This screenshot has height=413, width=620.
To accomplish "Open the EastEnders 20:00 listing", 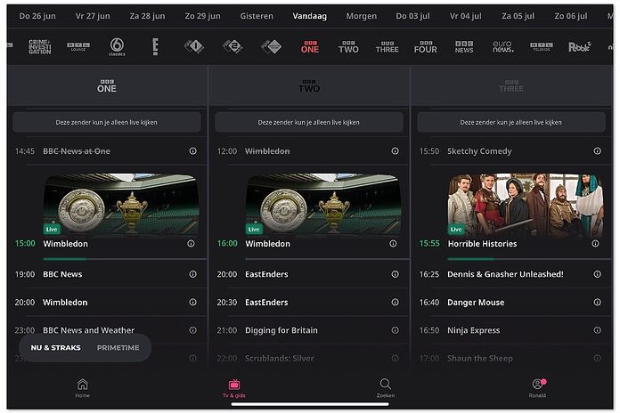I will coord(309,274).
